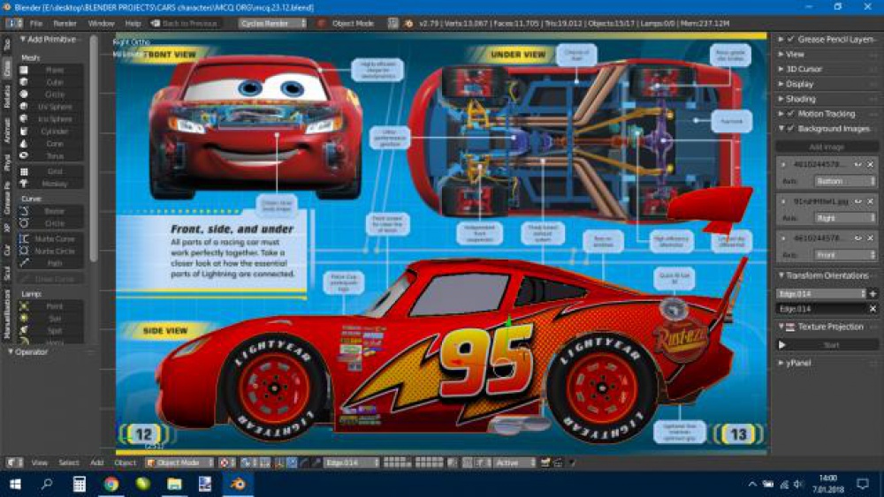The width and height of the screenshot is (884, 497).
Task: Add a Nurbs Circle curve
Action: tap(52, 251)
